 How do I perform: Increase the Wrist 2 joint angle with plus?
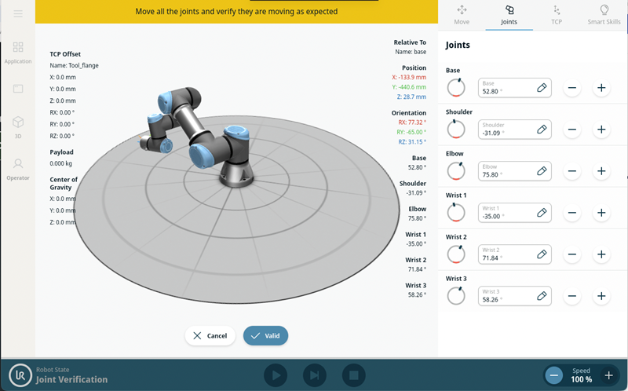point(601,254)
